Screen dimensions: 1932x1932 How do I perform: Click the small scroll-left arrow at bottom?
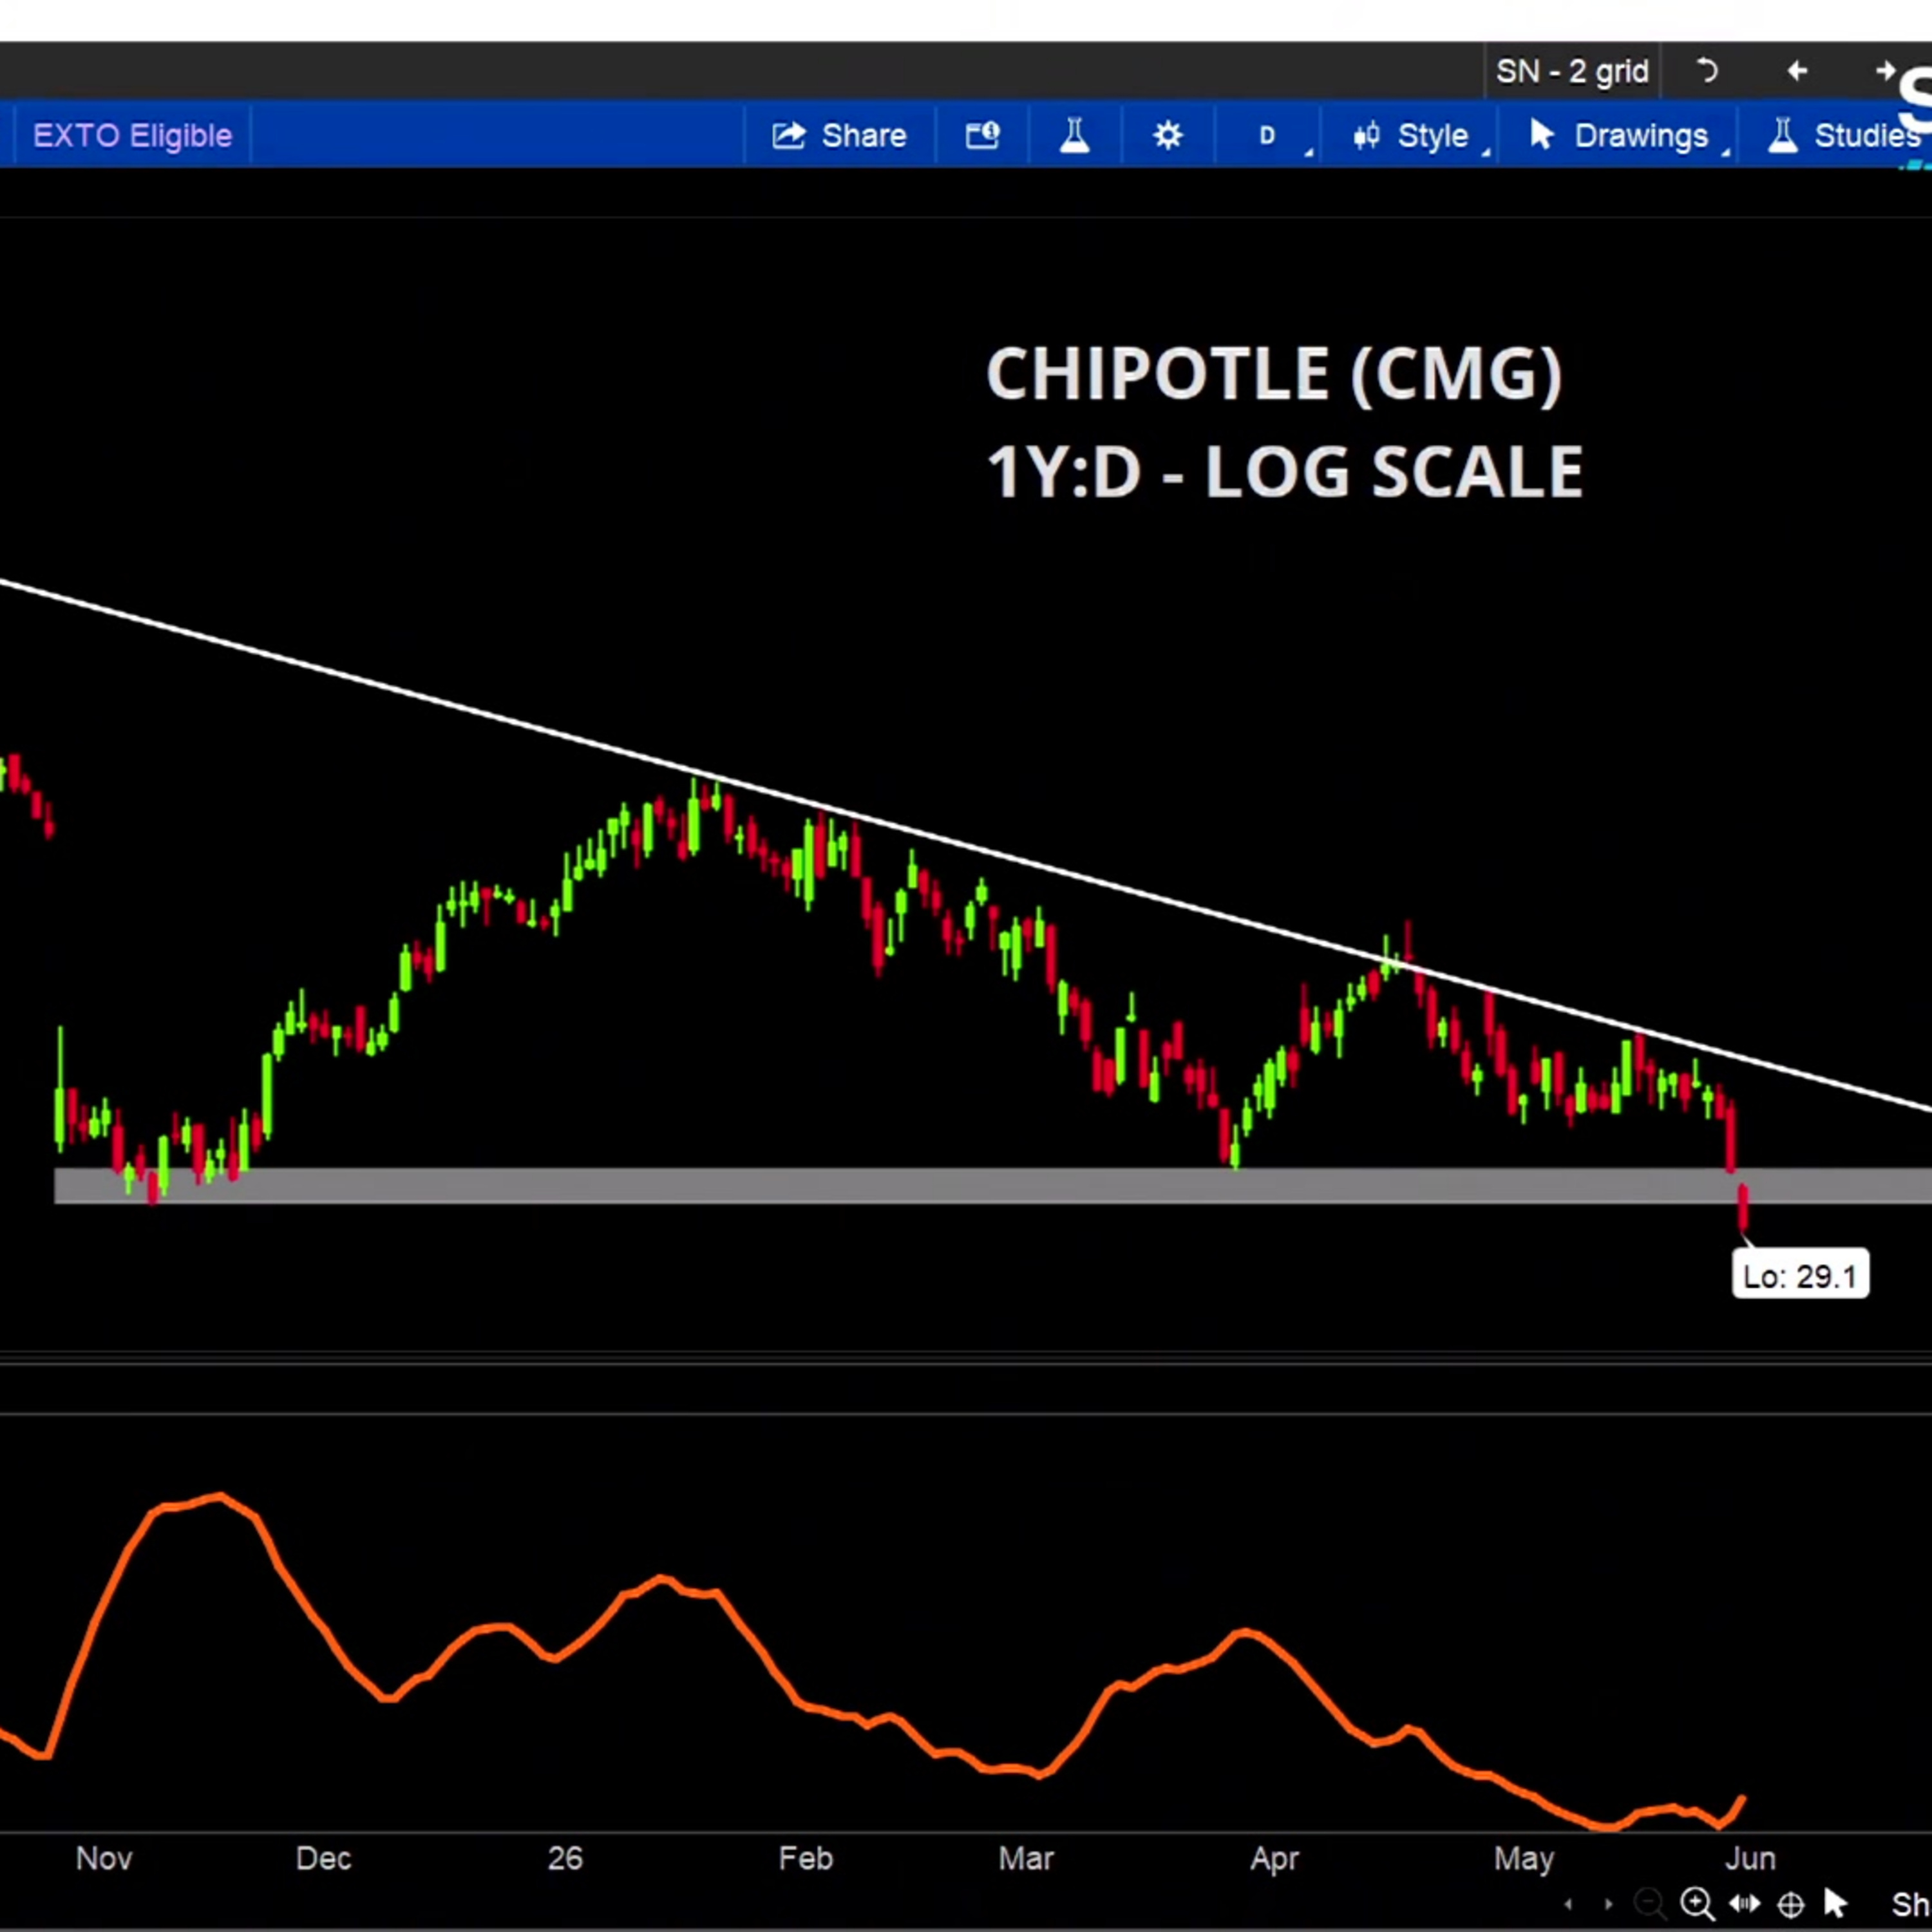[1568, 1904]
